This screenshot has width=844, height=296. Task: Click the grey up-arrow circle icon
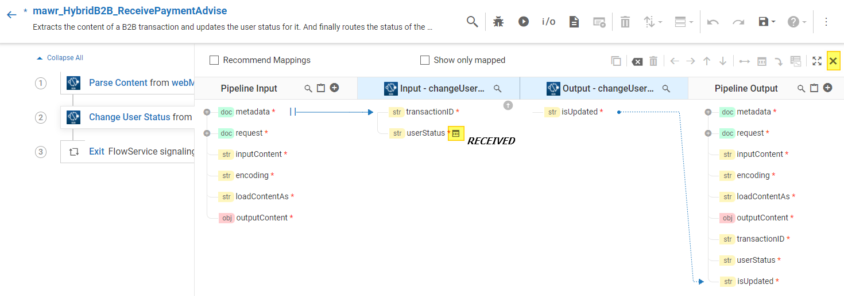[508, 105]
